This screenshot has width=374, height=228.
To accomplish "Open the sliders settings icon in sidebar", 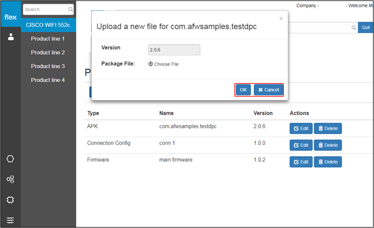I will click(10, 220).
